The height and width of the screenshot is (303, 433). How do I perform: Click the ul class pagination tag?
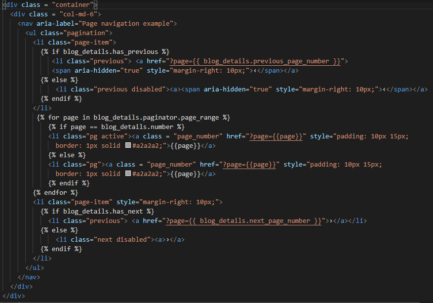tap(69, 33)
